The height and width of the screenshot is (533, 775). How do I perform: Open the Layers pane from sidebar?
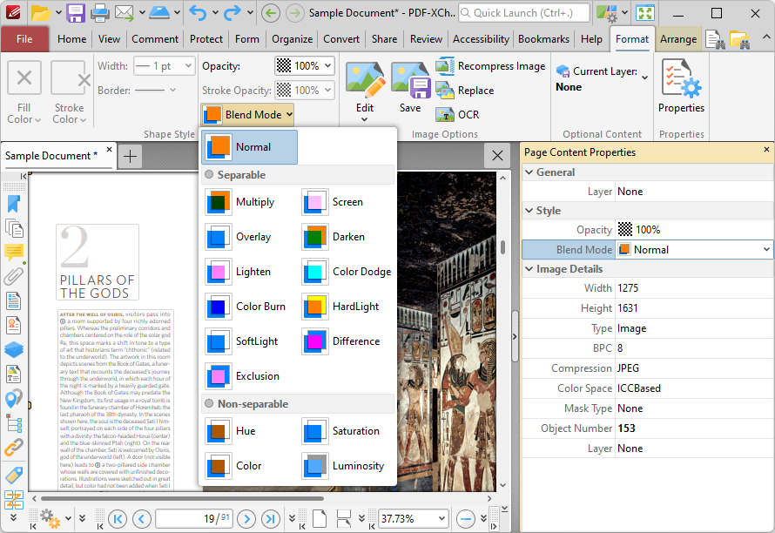click(x=14, y=349)
